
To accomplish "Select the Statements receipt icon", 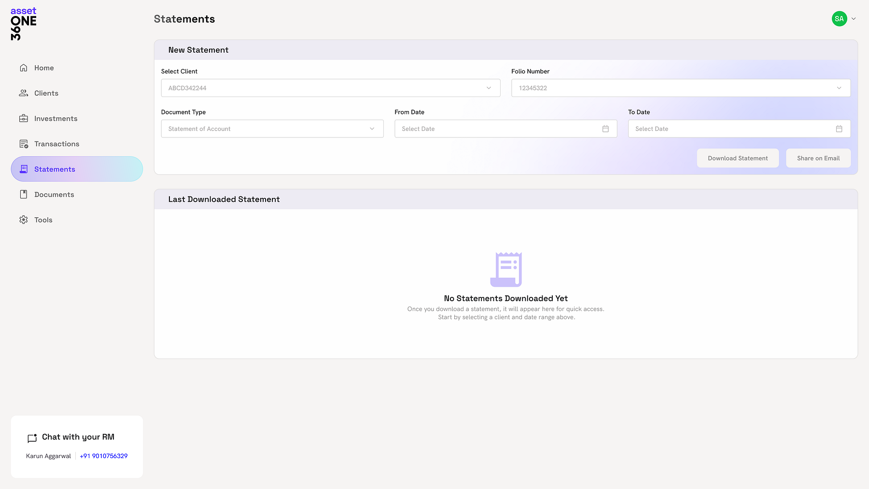I will coord(23,168).
